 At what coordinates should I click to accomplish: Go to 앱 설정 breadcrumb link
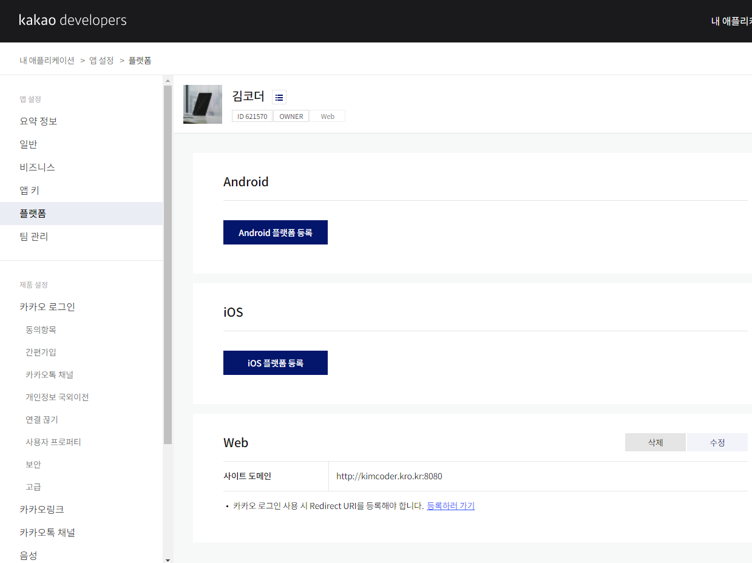[101, 60]
